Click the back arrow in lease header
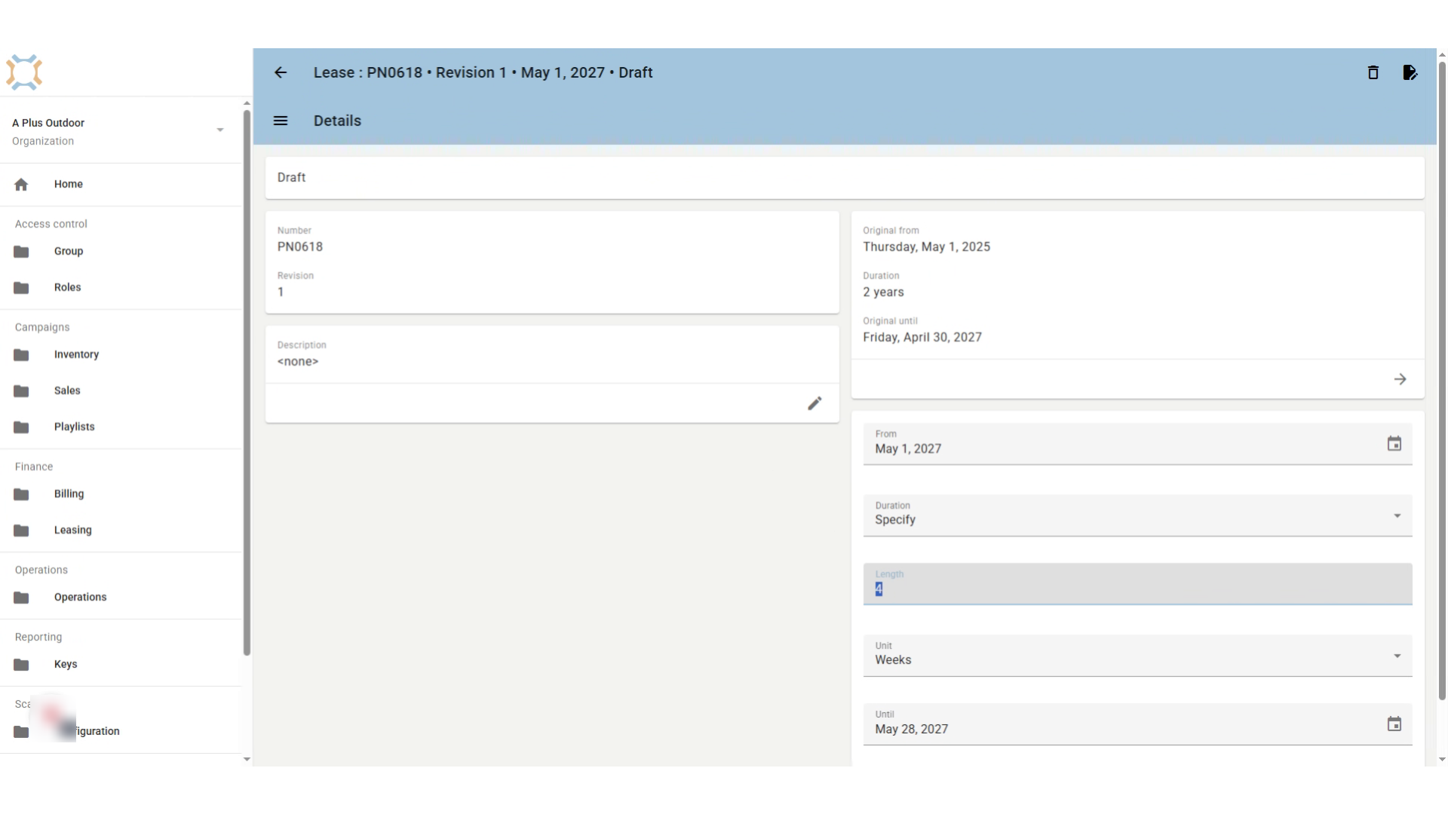Viewport: 1448px width, 814px height. point(281,72)
